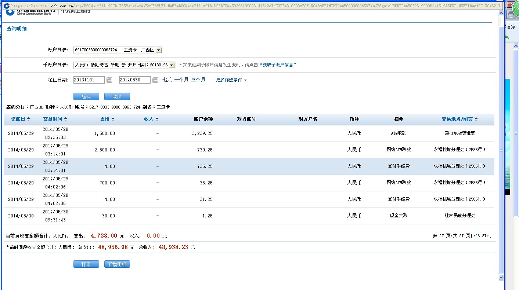519x290 pixels.
Task: Open the start date calendar picker
Action: point(109,80)
